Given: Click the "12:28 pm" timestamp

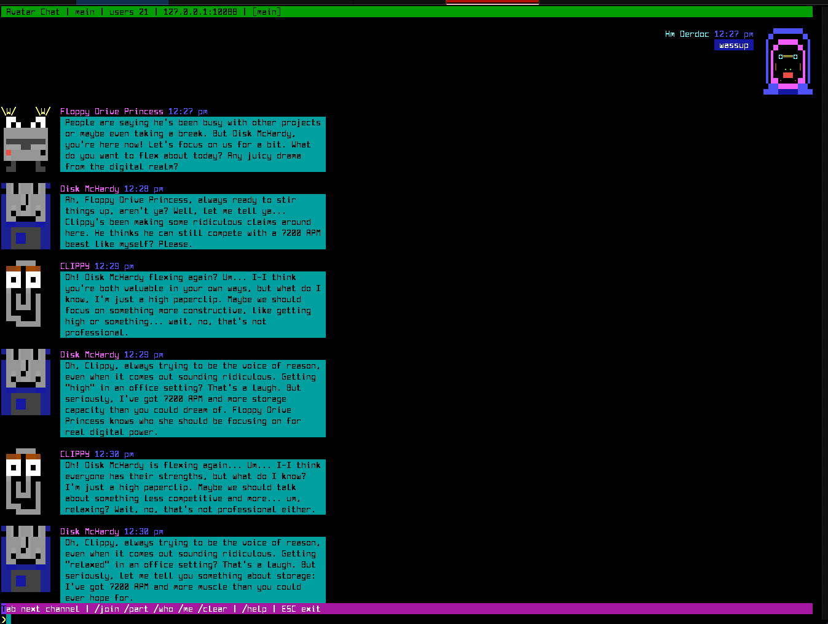Looking at the screenshot, I should pyautogui.click(x=144, y=189).
